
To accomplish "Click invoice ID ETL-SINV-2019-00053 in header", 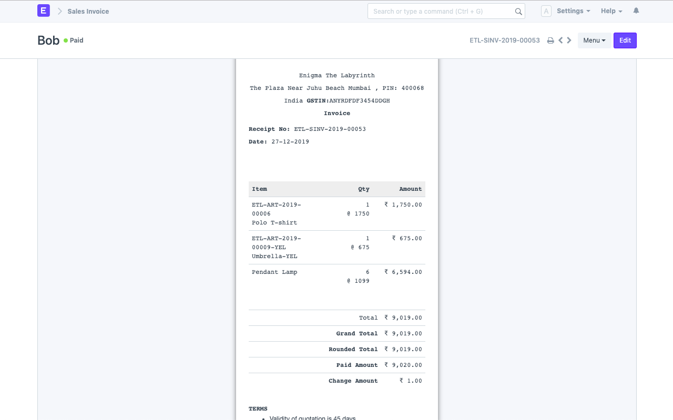I will point(505,40).
